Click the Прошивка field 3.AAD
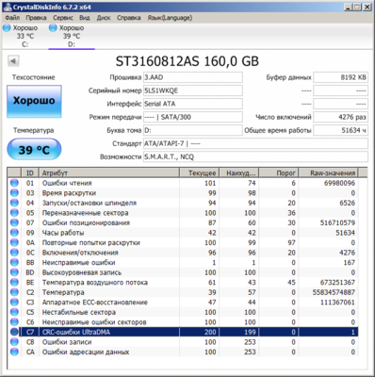The width and height of the screenshot is (375, 377). point(193,77)
